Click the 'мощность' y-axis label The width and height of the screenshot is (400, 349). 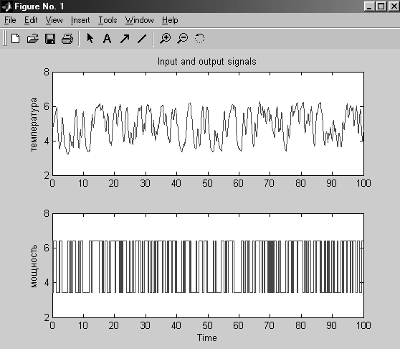(x=34, y=266)
